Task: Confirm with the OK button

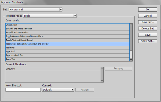Action: [x=148, y=10]
